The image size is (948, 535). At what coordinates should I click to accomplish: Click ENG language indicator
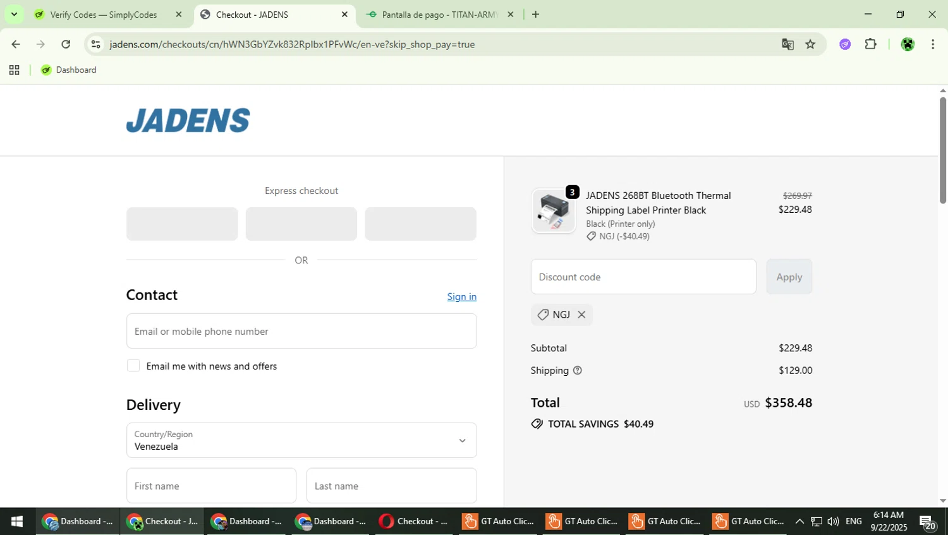click(854, 521)
